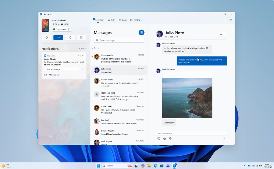Viewport: 274px width, 169px height.
Task: Open Victor Alcala conversation
Action: click(x=119, y=58)
